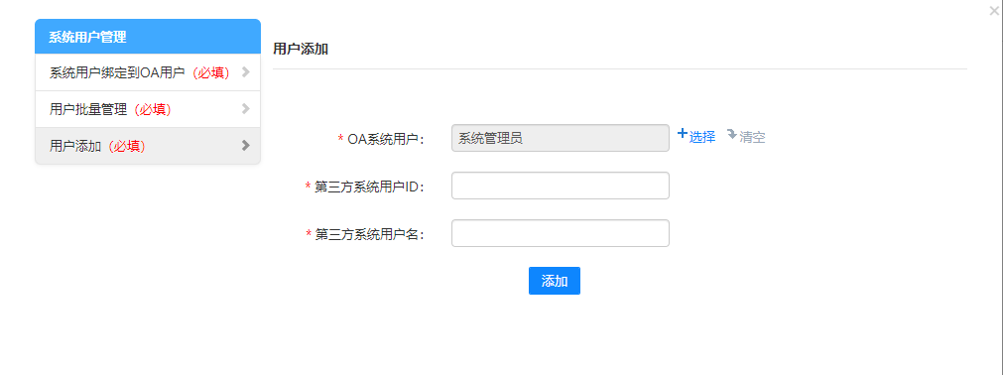The image size is (1003, 375).
Task: Click the 用户添加 page heading
Action: coord(301,49)
